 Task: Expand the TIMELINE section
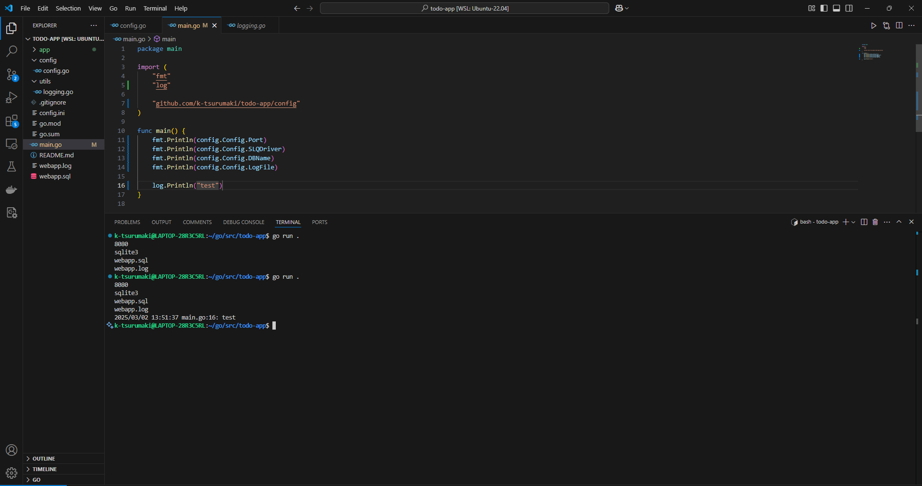pos(64,469)
